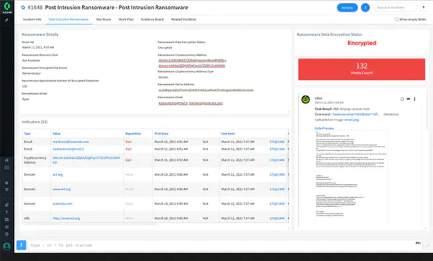Click the XSOAR logo in the sidebar
Screen dimensions: 433x261
tap(7, 7)
